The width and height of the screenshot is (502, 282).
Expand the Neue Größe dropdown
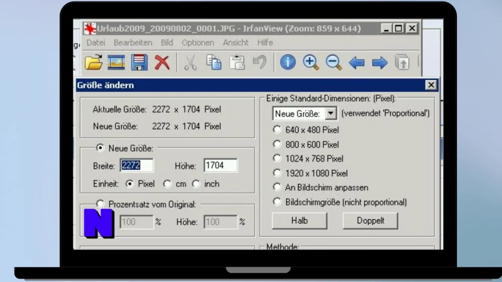330,114
